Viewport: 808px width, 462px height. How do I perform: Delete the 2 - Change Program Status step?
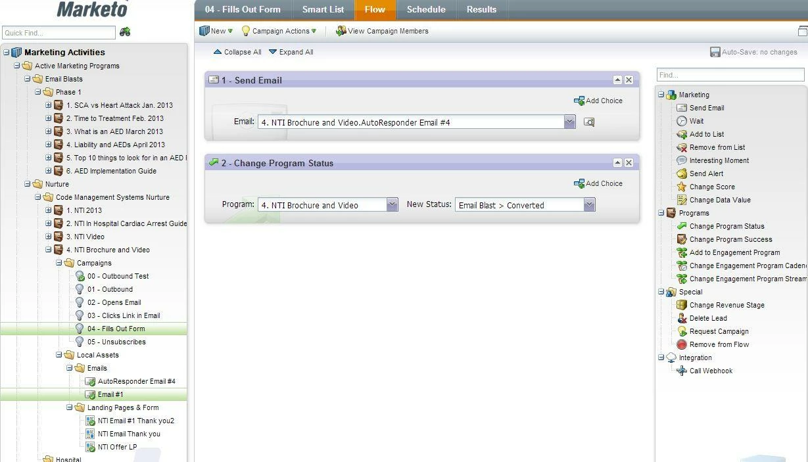(629, 163)
